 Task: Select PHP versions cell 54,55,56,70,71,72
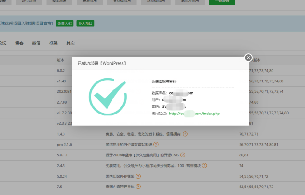254,176
